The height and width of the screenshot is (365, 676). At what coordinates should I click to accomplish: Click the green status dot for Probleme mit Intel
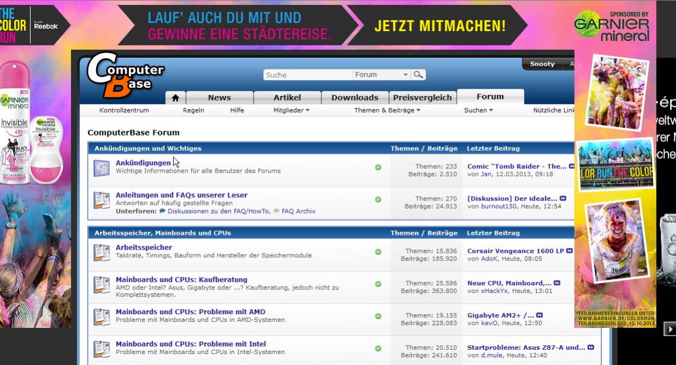(x=378, y=348)
